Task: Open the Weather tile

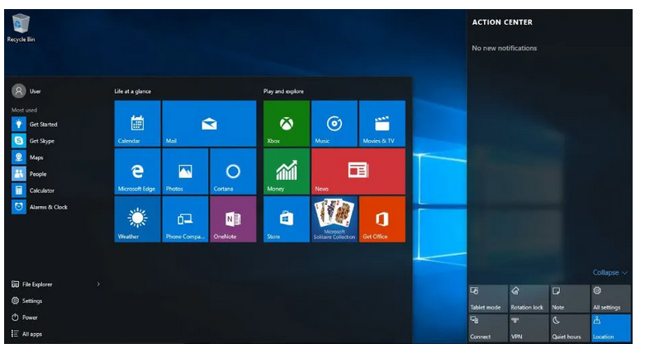Action: (137, 219)
